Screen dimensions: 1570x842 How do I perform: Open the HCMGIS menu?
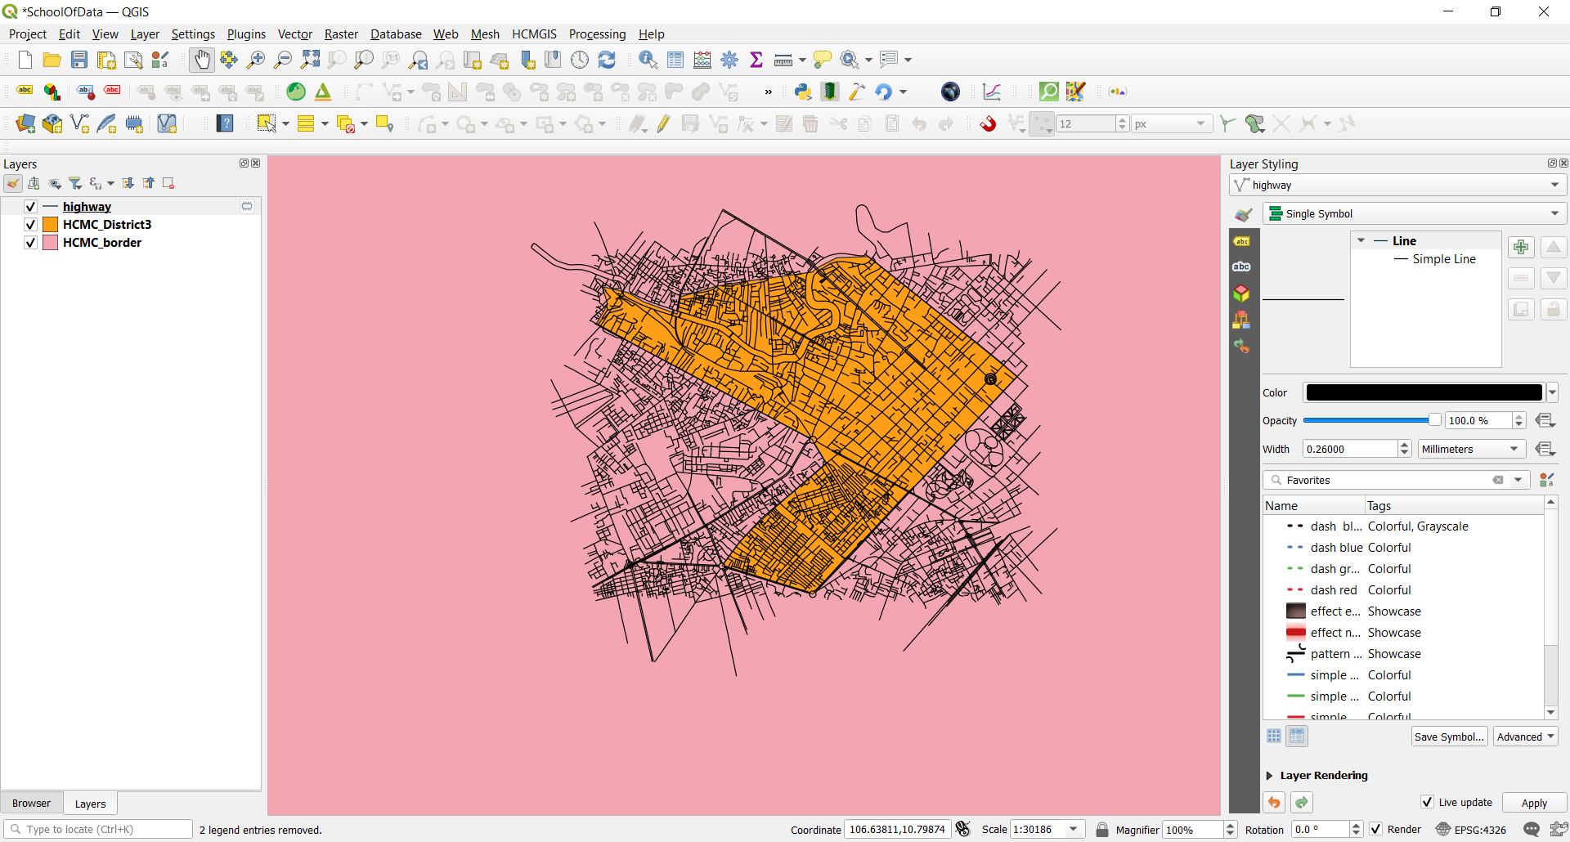pos(534,34)
